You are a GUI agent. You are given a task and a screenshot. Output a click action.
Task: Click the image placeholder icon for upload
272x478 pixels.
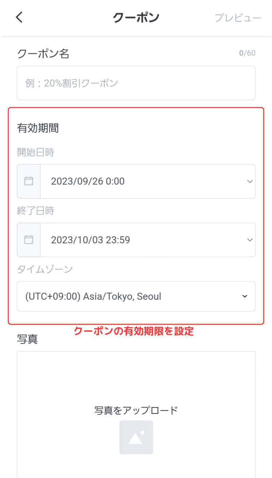pos(136,437)
